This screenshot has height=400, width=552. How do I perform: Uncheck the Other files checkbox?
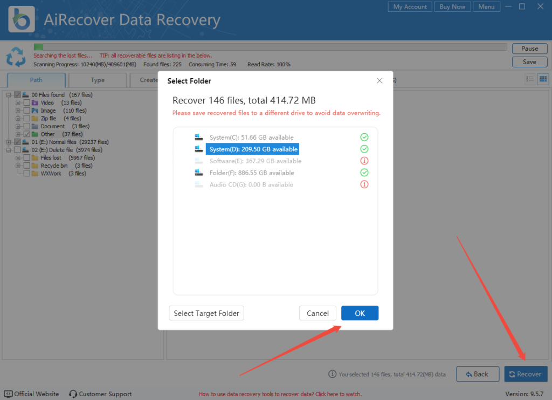coord(26,134)
